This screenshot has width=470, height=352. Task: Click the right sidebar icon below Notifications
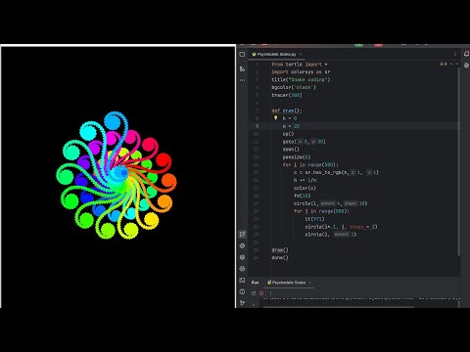point(466,66)
